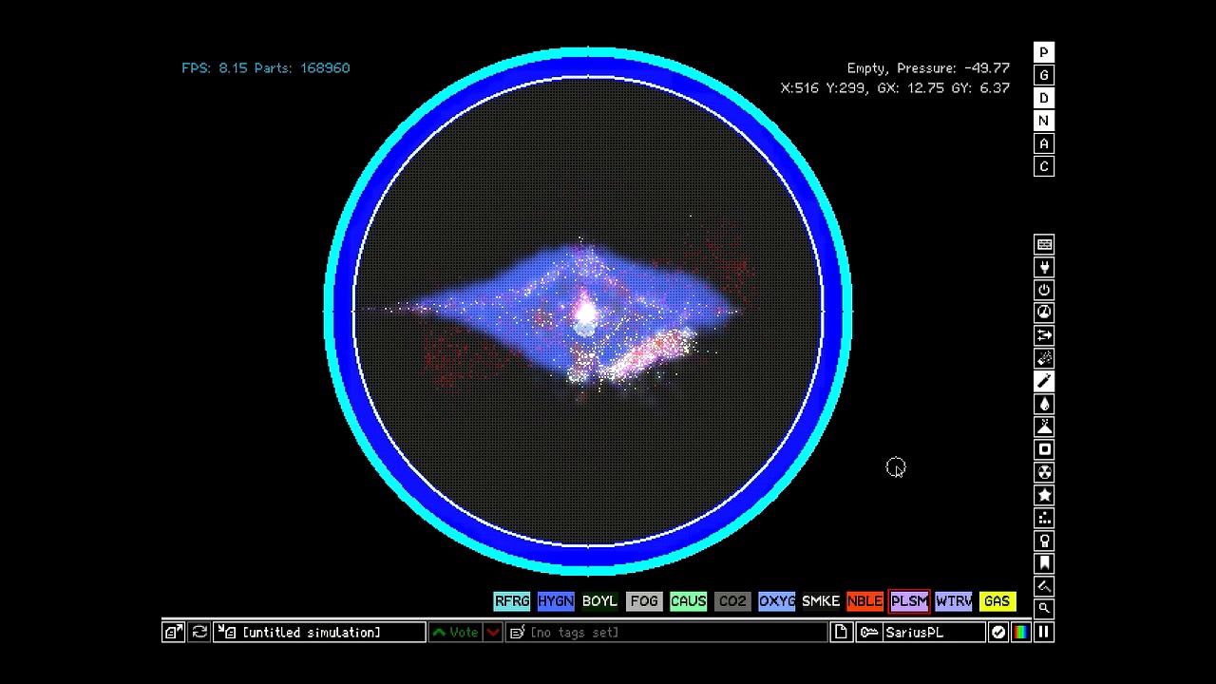Open the Walls menu section icon
This screenshot has width=1216, height=684.
[1044, 245]
